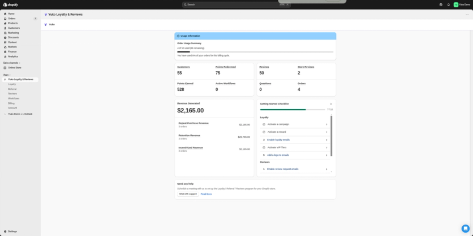Viewport: 473px width, 236px height.
Task: Click the Finance bank icon in sidebar
Action: click(x=5, y=52)
